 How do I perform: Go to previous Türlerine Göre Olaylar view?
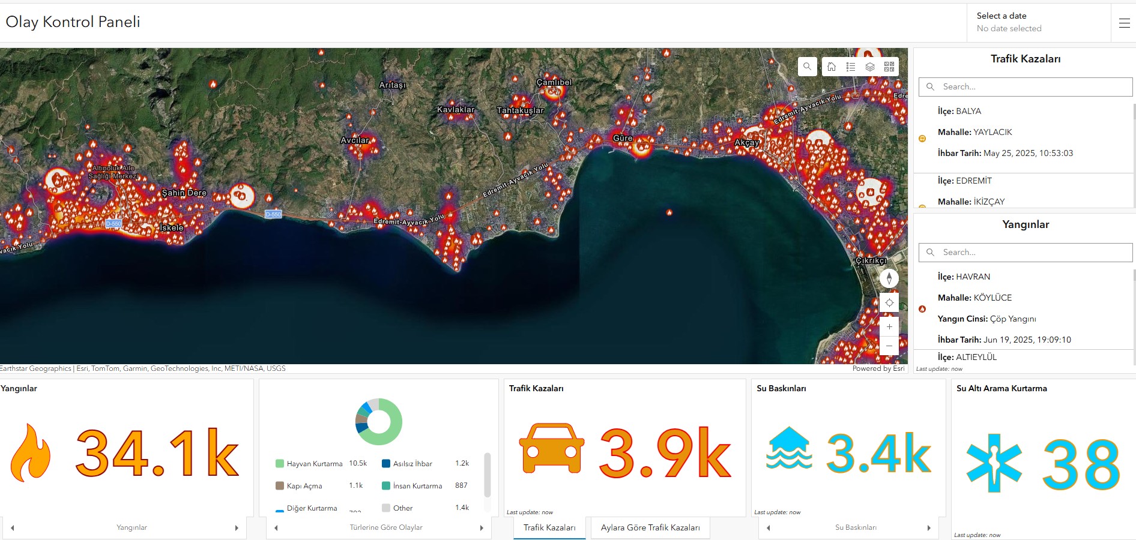click(276, 528)
